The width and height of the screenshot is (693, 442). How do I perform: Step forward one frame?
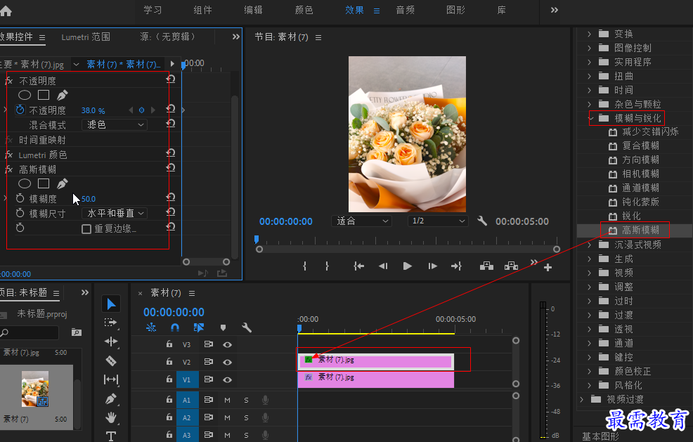coord(433,266)
